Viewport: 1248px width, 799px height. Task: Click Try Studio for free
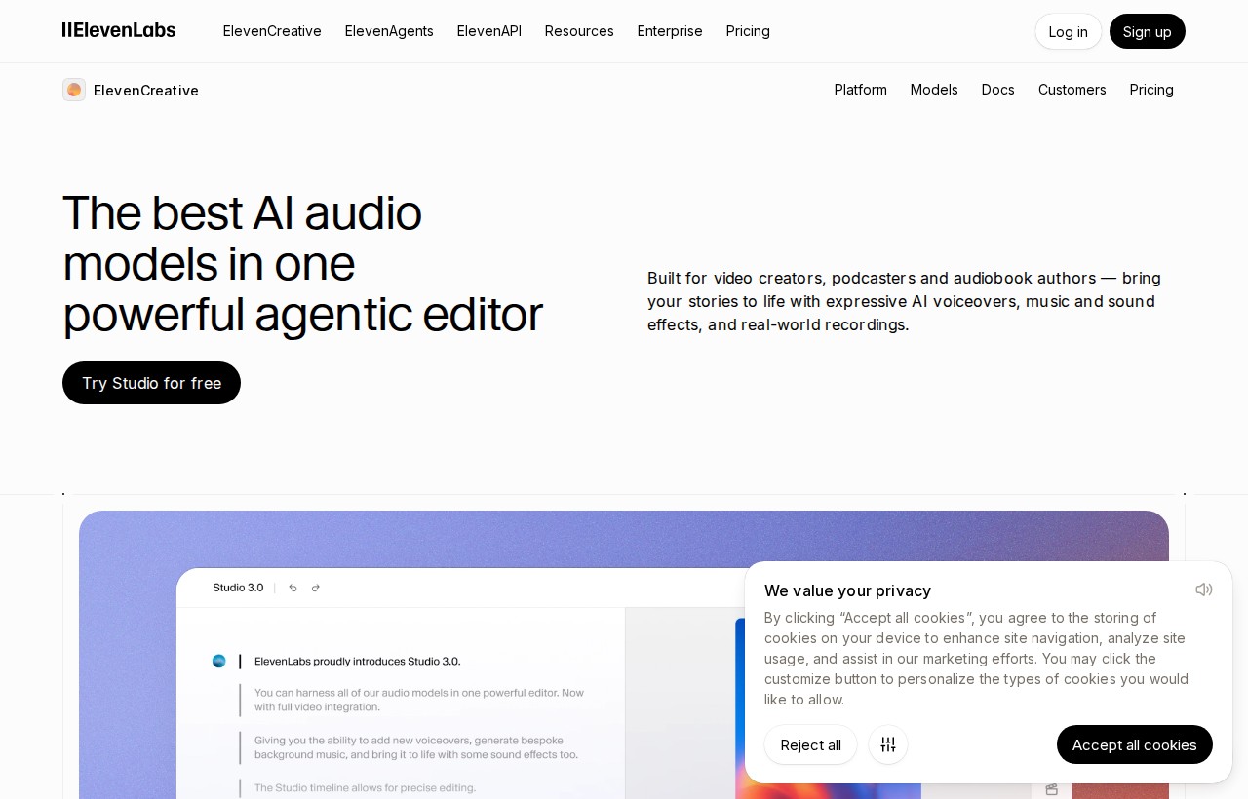151,383
